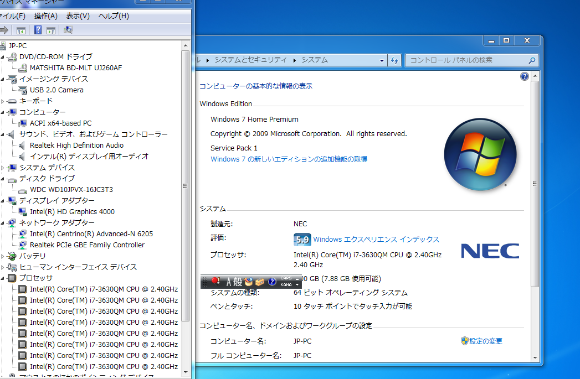The image size is (580, 379).
Task: Select the プロセッサ category in the device tree
Action: coord(36,278)
